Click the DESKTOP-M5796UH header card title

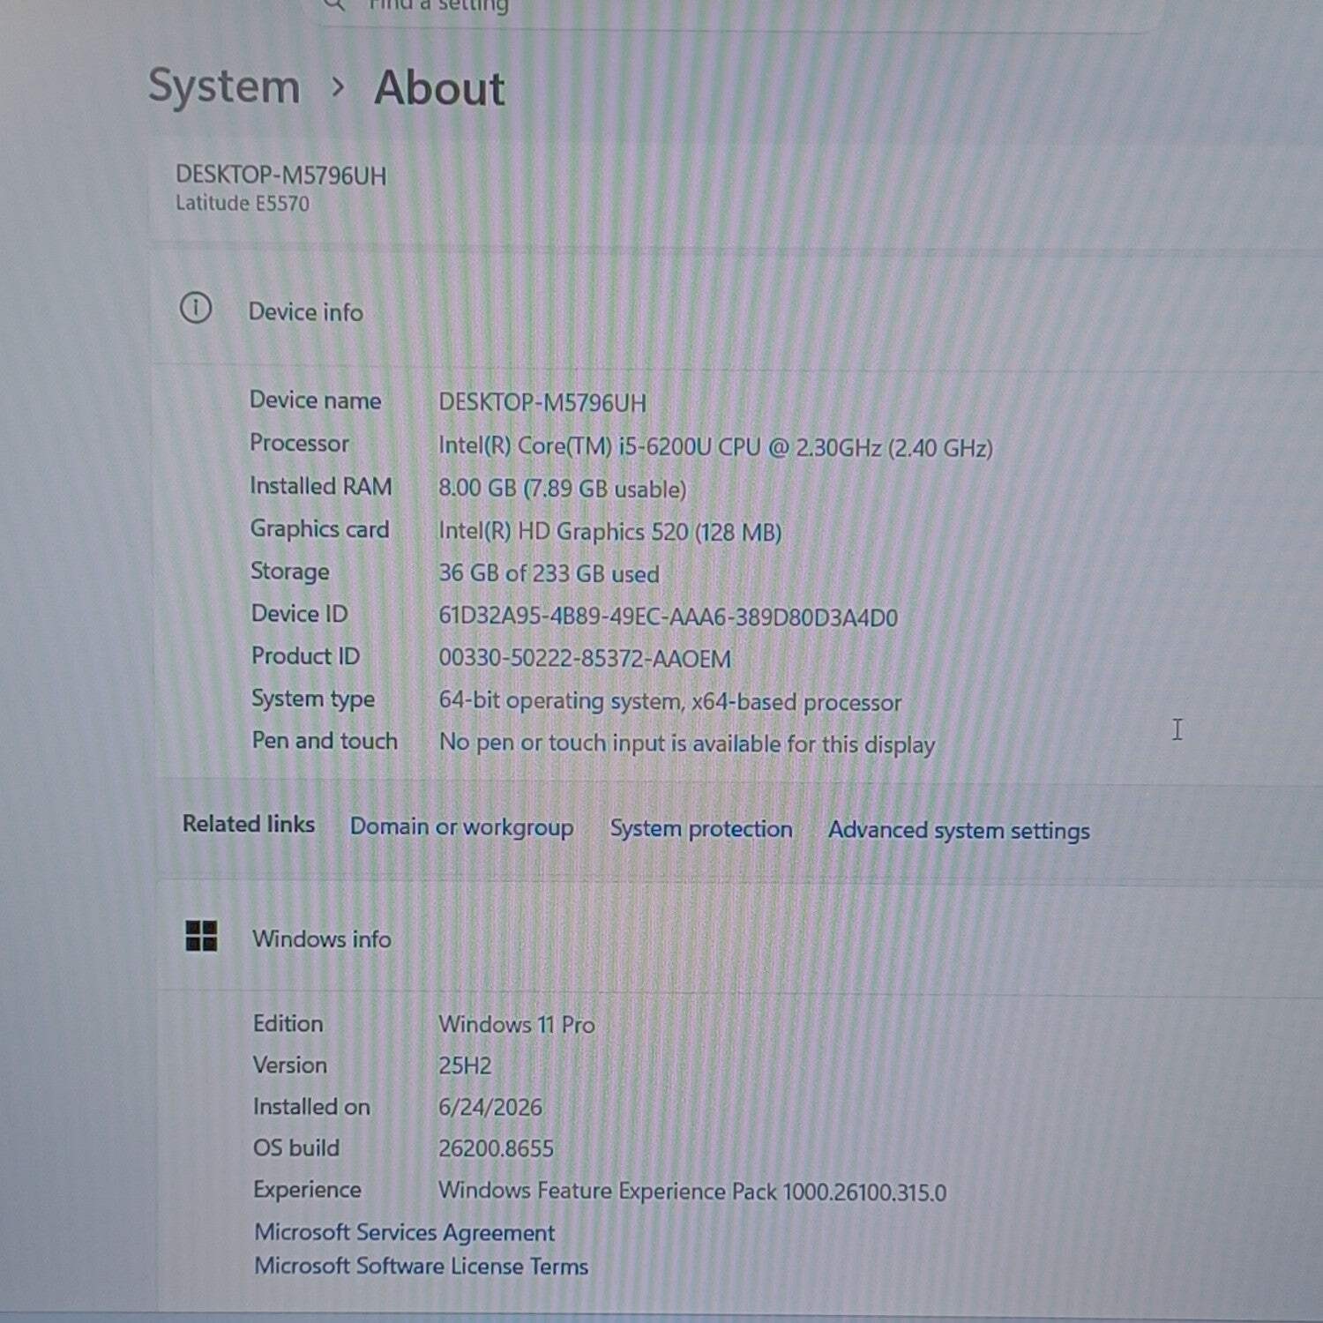coord(281,176)
